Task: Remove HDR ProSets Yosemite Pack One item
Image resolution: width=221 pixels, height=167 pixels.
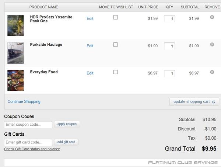Action: click(x=212, y=17)
